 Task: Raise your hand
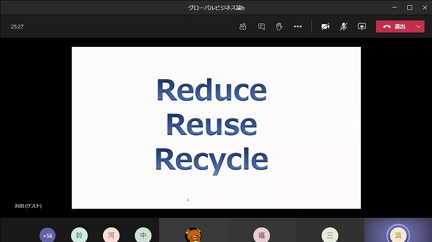[x=279, y=27]
